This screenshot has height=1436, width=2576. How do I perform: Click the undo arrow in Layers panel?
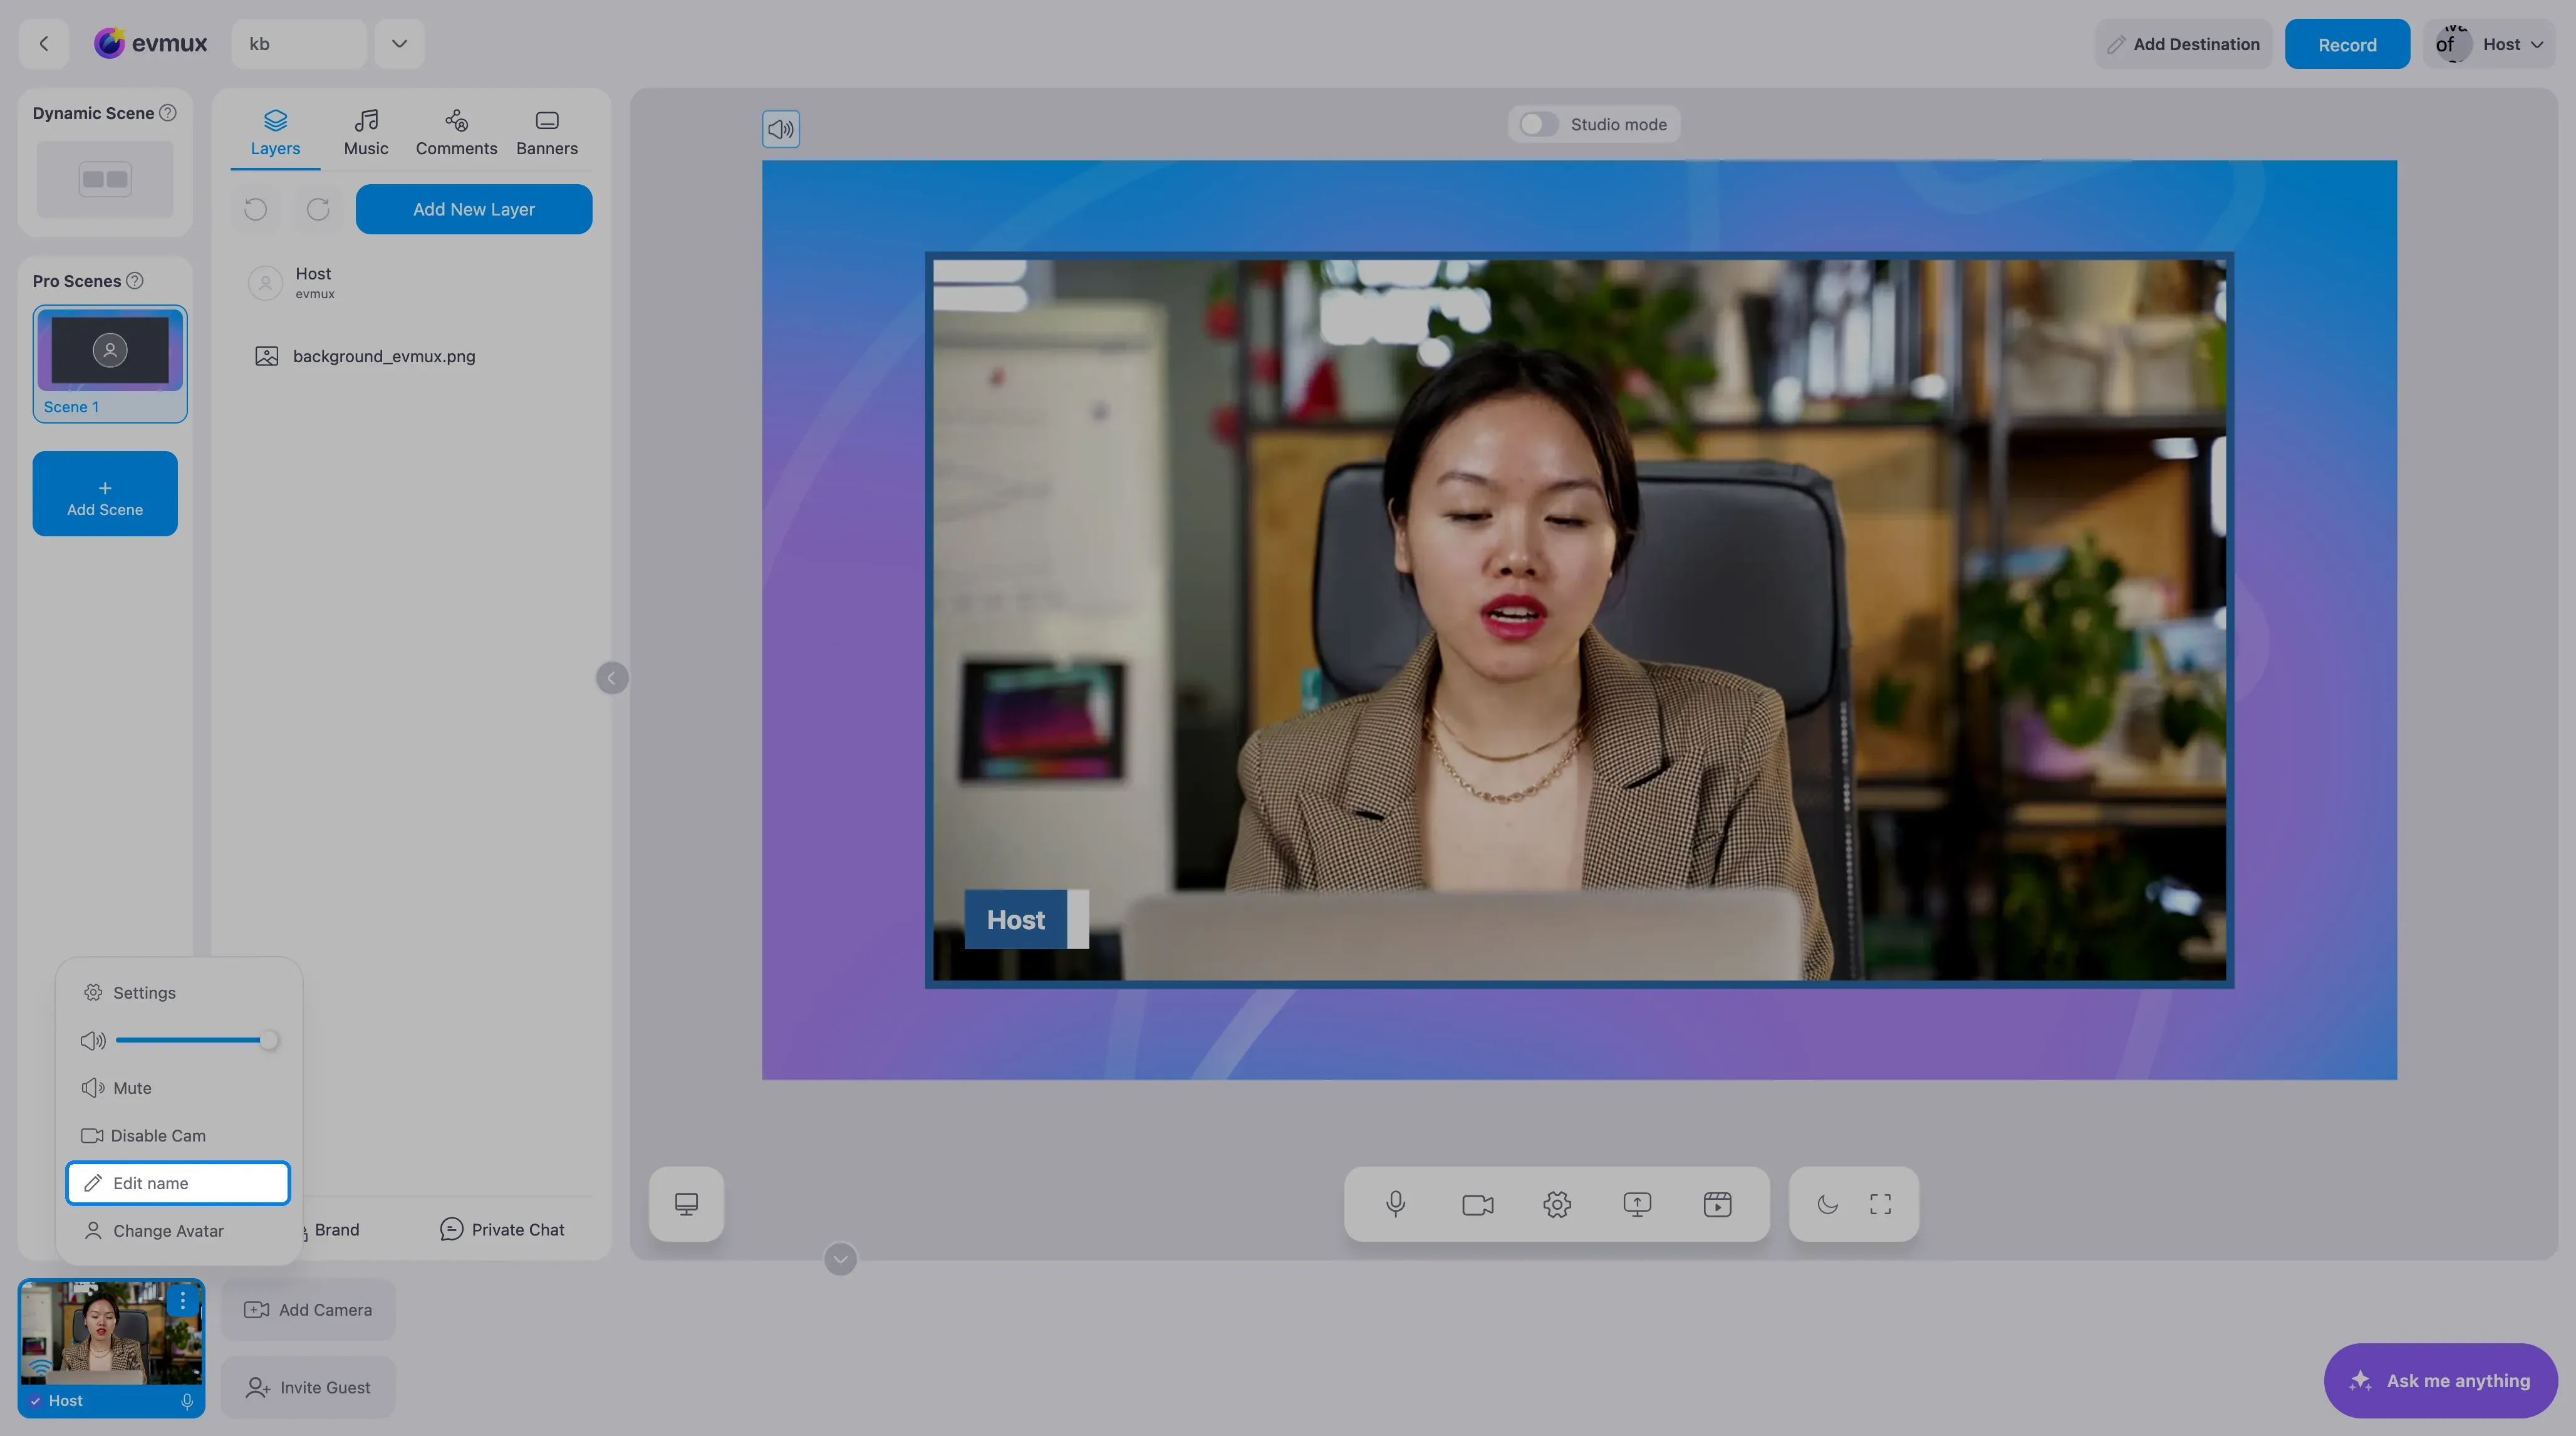click(x=256, y=209)
